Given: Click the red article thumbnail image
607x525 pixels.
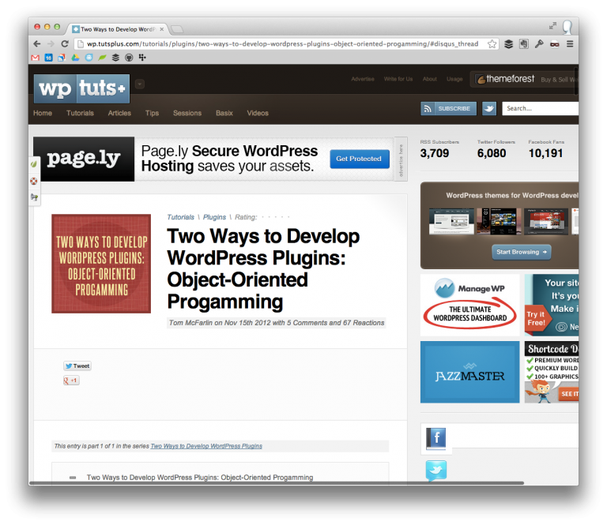Looking at the screenshot, I should [x=101, y=264].
